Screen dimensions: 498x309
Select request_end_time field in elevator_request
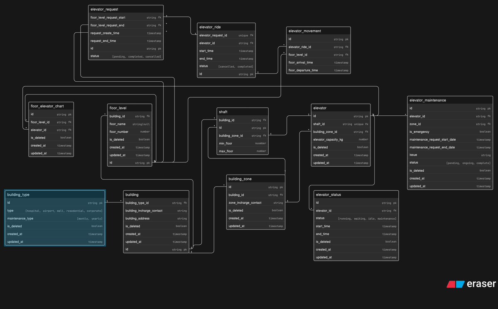(126, 41)
